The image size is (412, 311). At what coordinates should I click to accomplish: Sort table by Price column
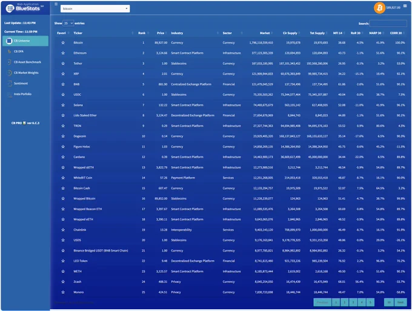point(161,33)
